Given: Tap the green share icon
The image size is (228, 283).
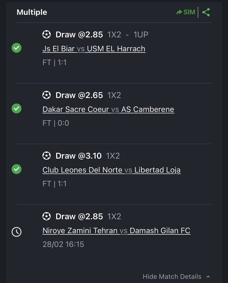Looking at the screenshot, I should 206,12.
